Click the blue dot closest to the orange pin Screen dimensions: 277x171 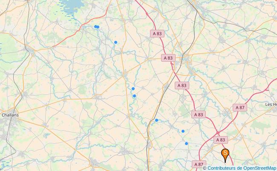(x=186, y=143)
